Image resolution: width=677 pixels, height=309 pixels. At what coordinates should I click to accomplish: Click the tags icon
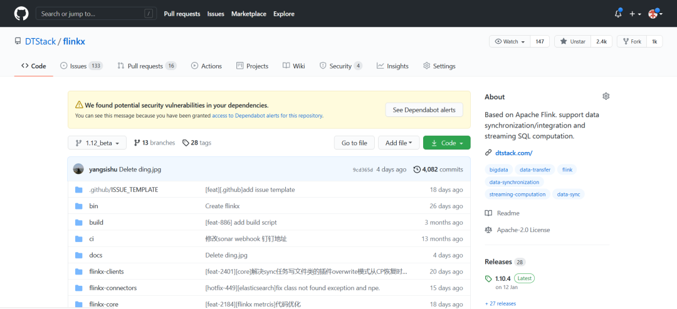186,143
